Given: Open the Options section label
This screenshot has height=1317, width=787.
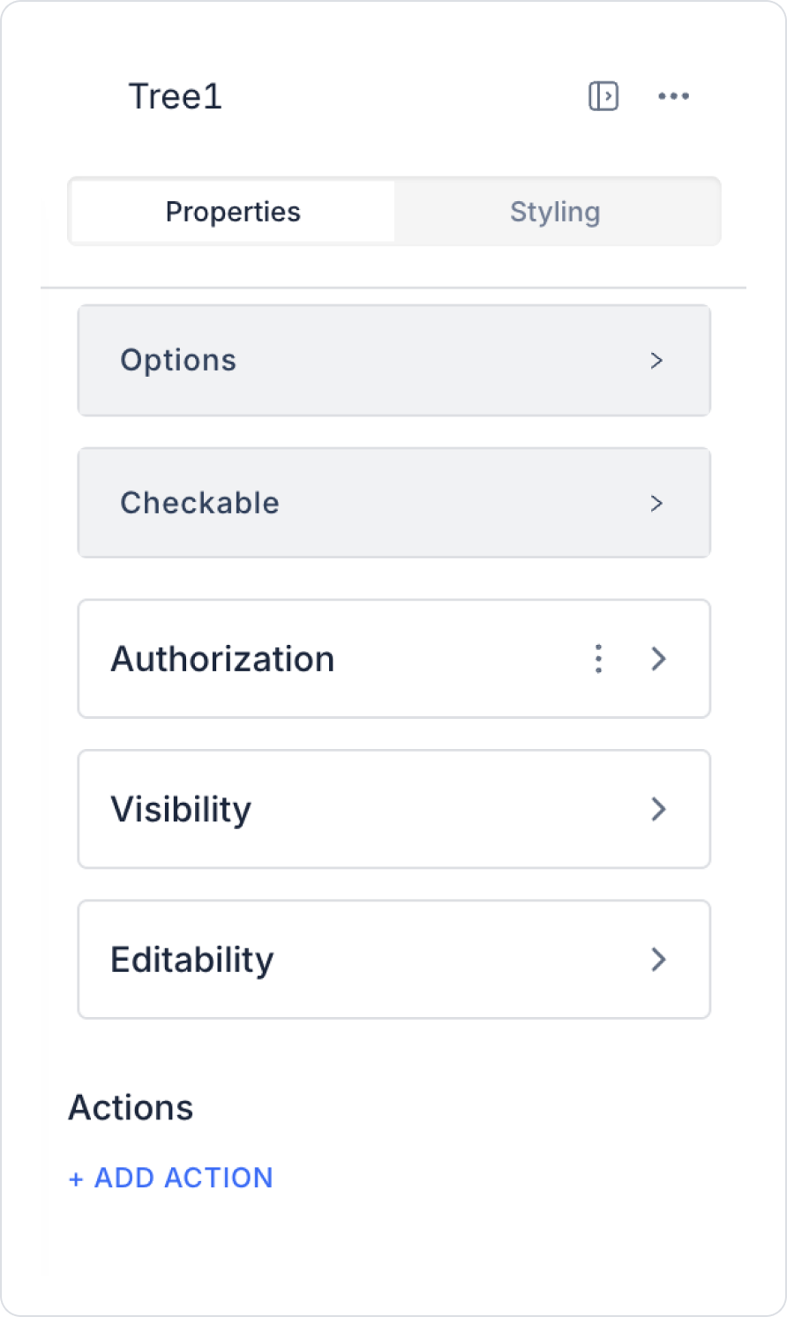Looking at the screenshot, I should pyautogui.click(x=178, y=361).
